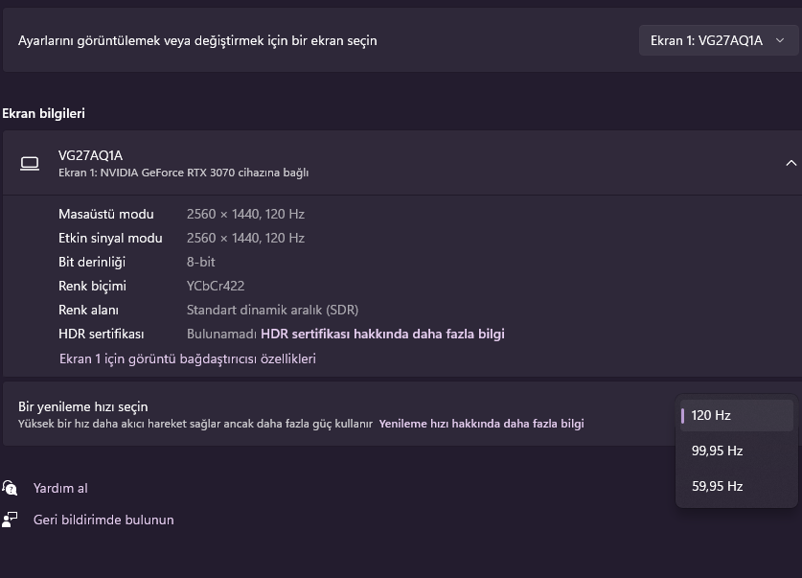802x578 pixels.
Task: Click the Masaüstü modu resolution value
Action: (245, 214)
